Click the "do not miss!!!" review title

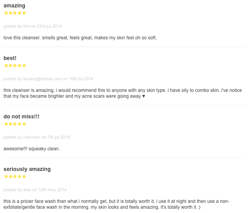pyautogui.click(x=21, y=116)
